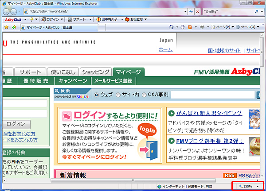
Task: Select the Q&A事例 radio button
Action: (x=144, y=95)
